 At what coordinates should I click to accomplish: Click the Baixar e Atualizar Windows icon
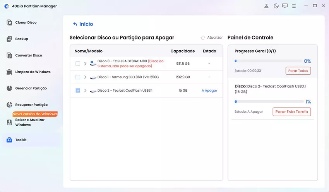pyautogui.click(x=9, y=122)
